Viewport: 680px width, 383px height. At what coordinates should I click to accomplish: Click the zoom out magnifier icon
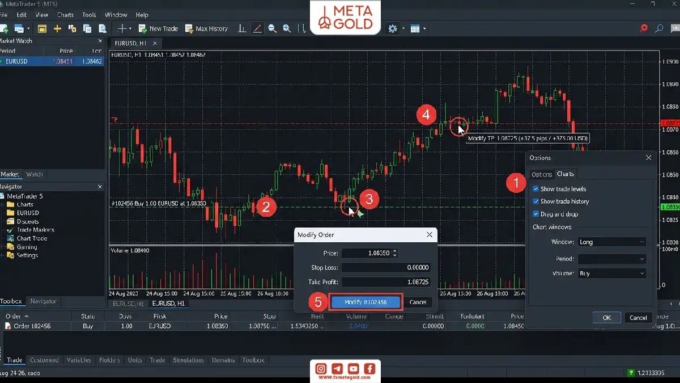[272, 28]
